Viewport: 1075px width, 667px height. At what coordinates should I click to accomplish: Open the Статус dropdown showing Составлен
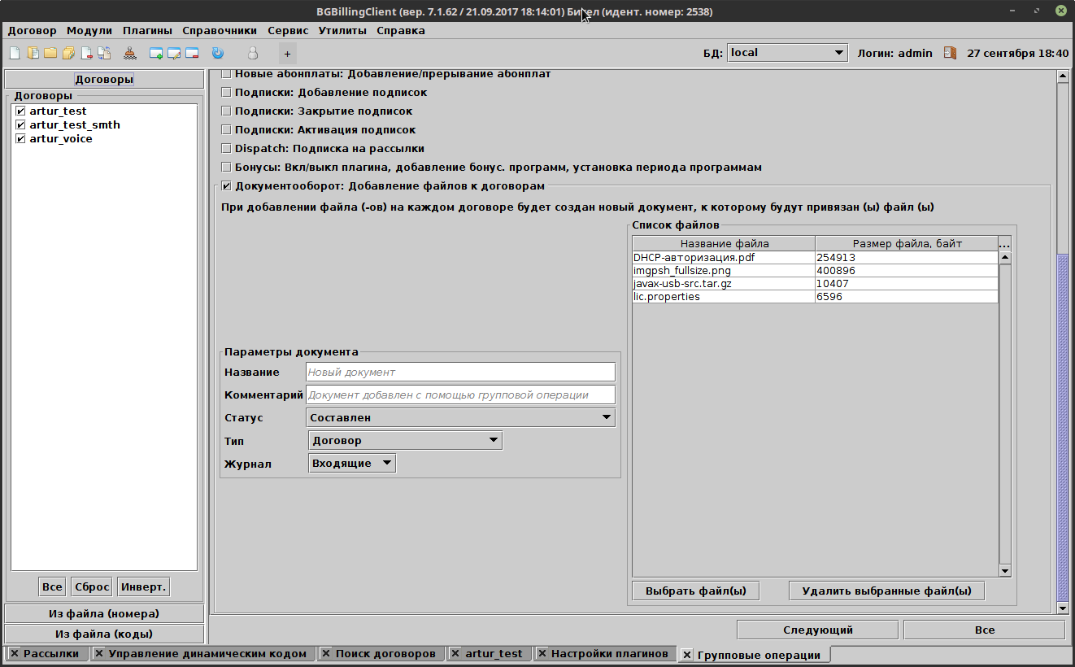pyautogui.click(x=461, y=418)
